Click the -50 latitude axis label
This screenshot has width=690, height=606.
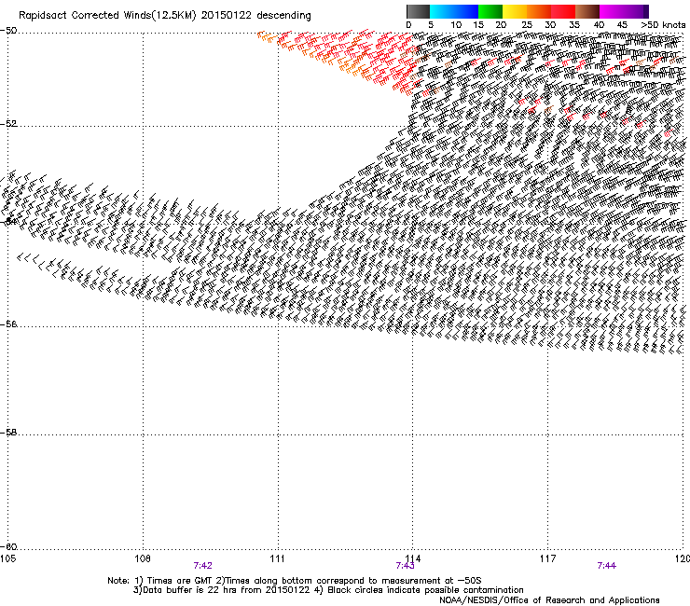[8, 31]
